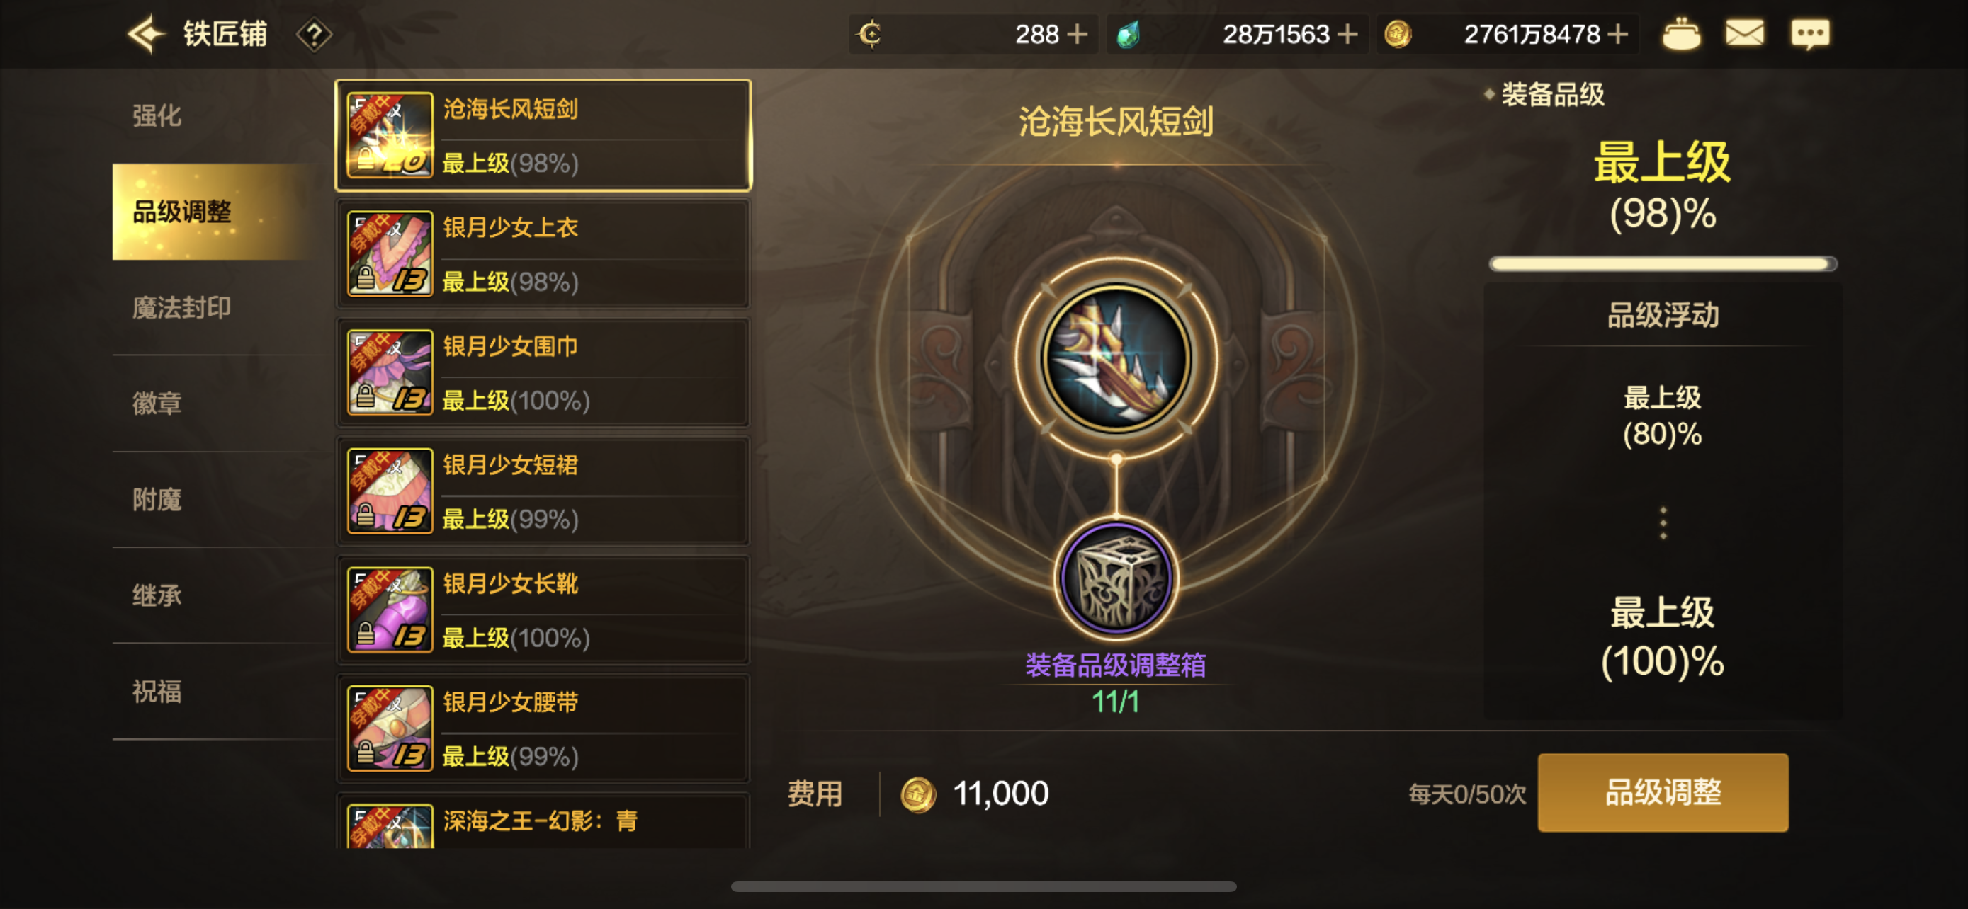Switch to the 魔法封印 tab
Image resolution: width=1968 pixels, height=909 pixels.
point(181,307)
